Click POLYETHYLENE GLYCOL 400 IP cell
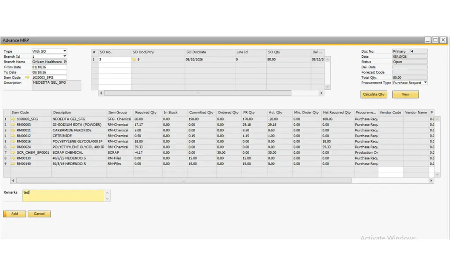This screenshot has width=450, height=276. point(78,147)
